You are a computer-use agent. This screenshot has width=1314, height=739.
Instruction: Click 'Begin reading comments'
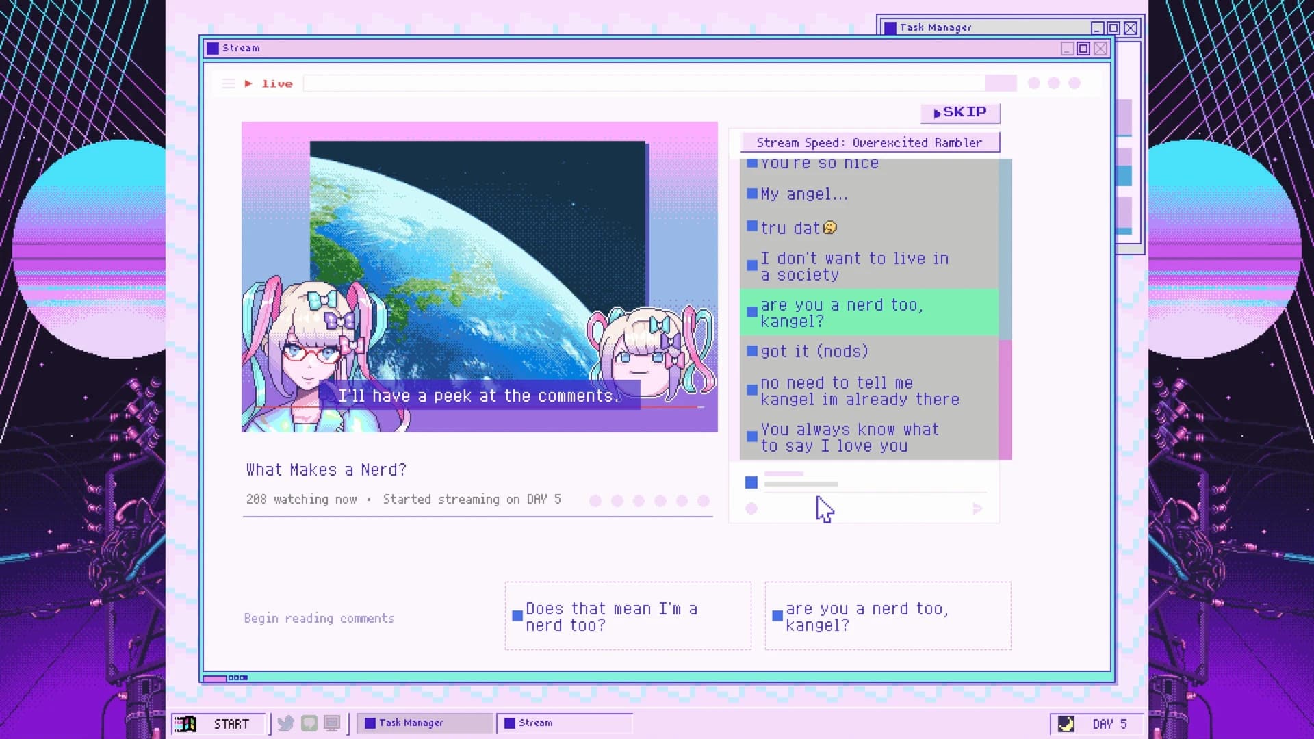pos(319,618)
